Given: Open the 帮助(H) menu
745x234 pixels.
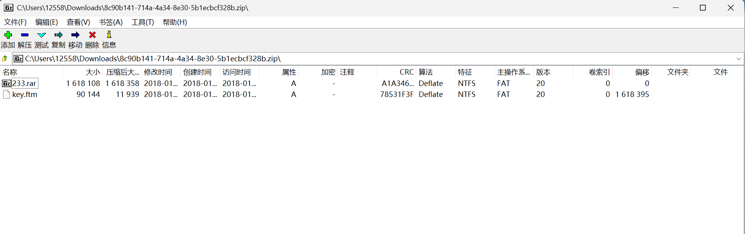Looking at the screenshot, I should pyautogui.click(x=175, y=22).
